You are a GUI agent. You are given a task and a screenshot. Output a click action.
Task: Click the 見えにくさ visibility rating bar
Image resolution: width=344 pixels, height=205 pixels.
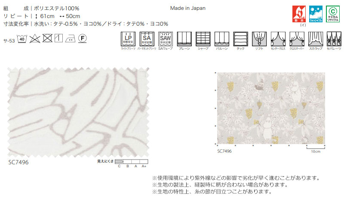coord(132,162)
